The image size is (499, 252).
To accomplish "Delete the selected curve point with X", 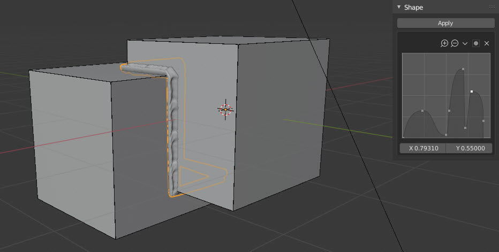I will click(x=487, y=43).
